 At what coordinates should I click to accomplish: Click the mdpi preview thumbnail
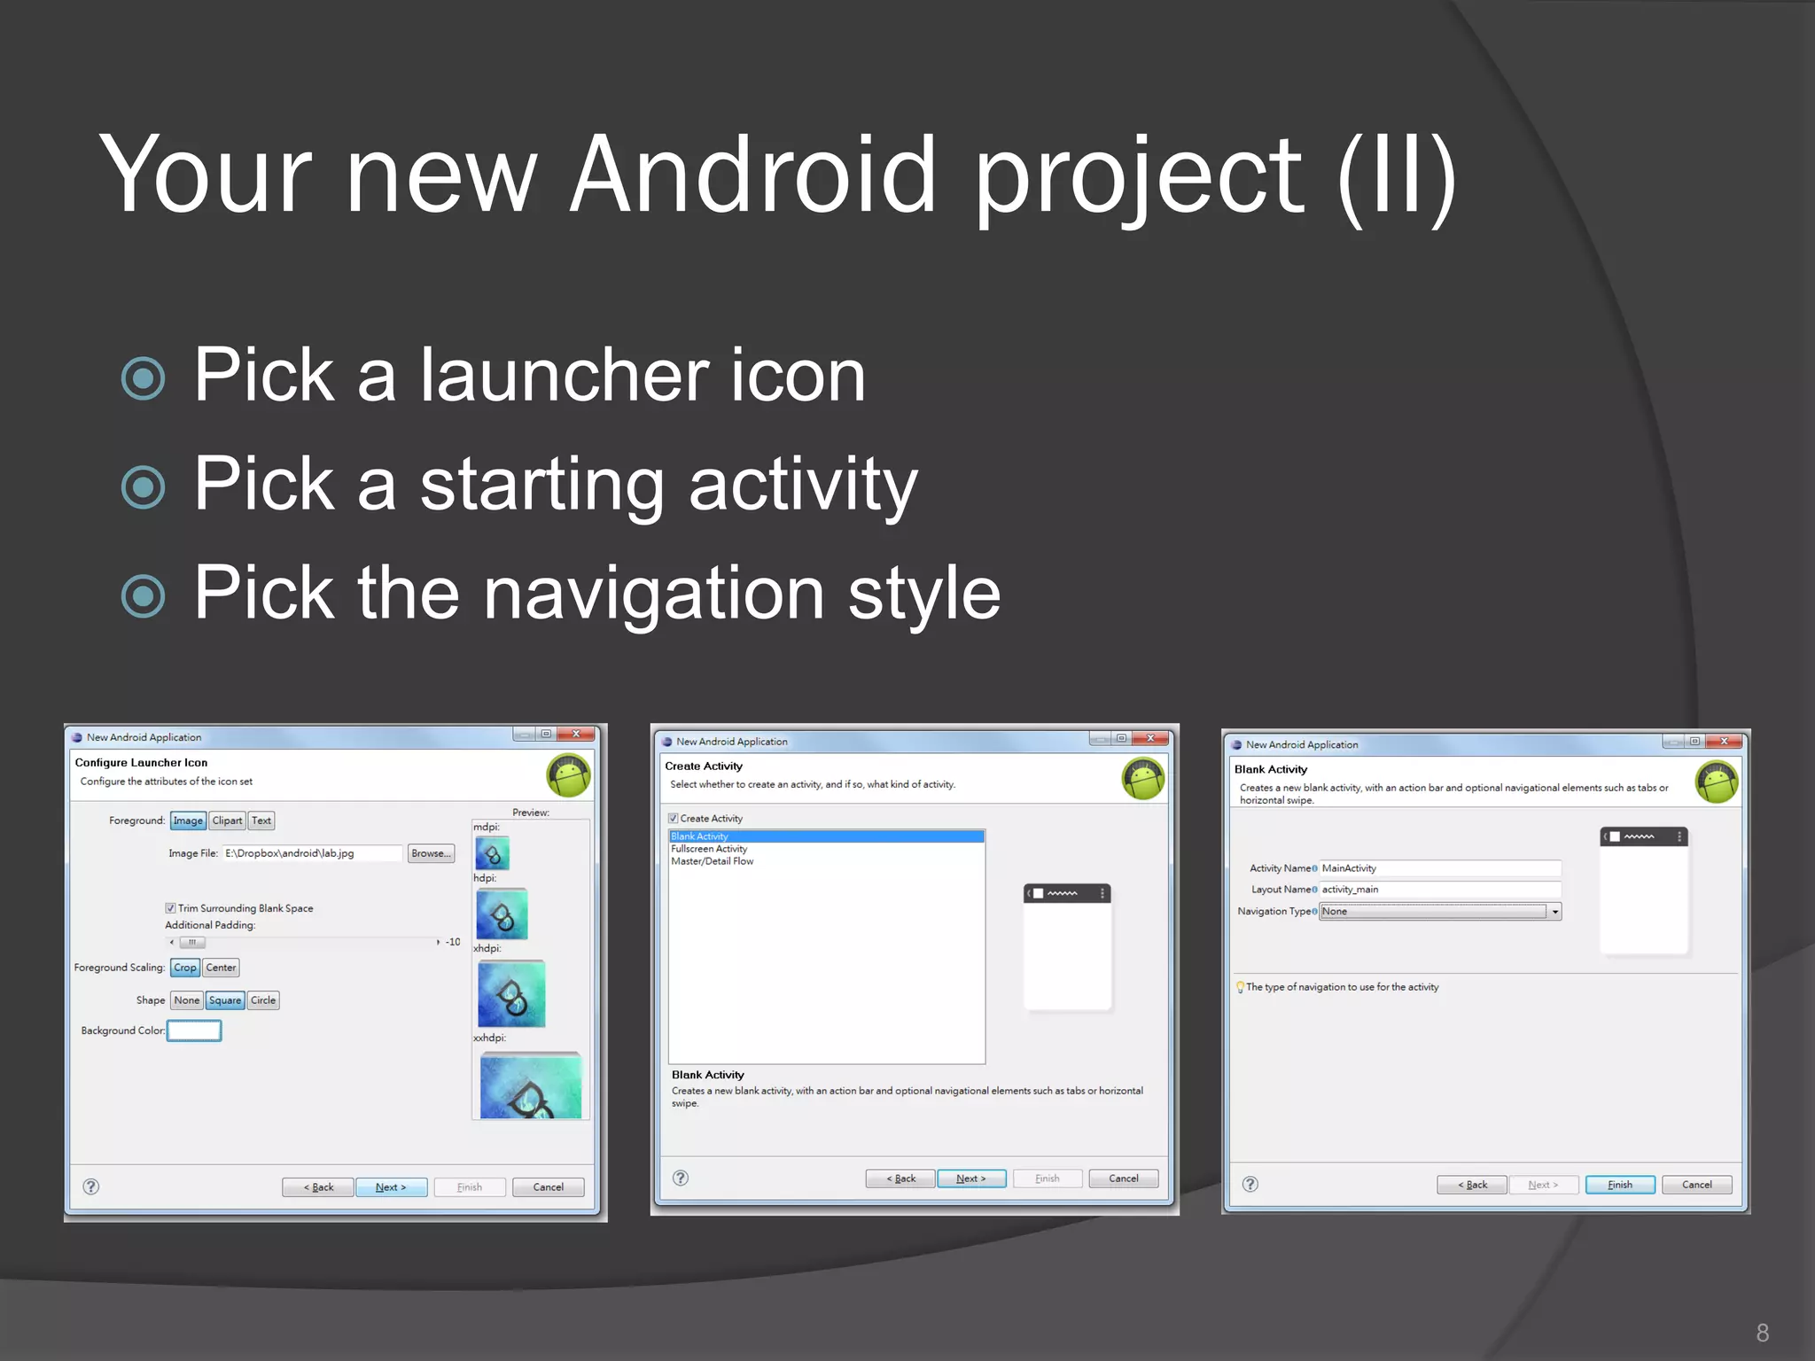(493, 853)
